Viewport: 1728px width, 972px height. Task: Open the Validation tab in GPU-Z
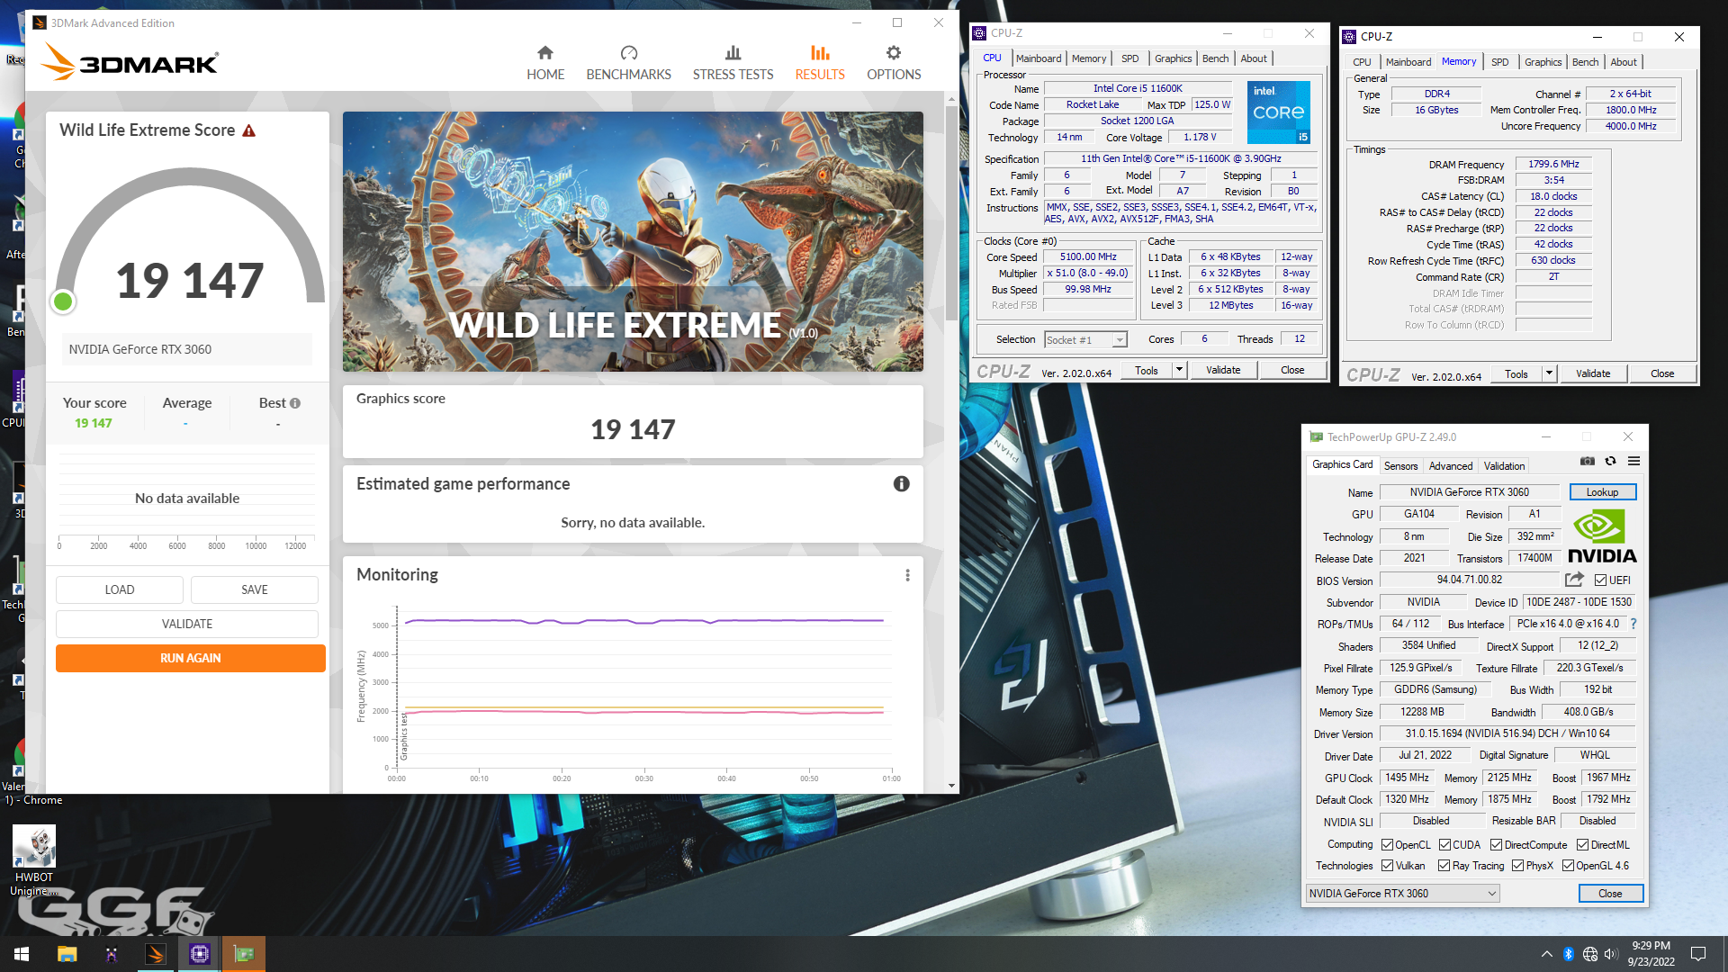1504,466
